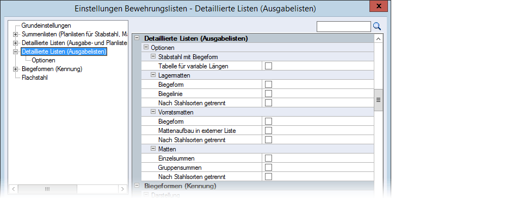Collapse Stabstahl mit Biegeform group
Screen dimensions: 506x198
(x=153, y=56)
